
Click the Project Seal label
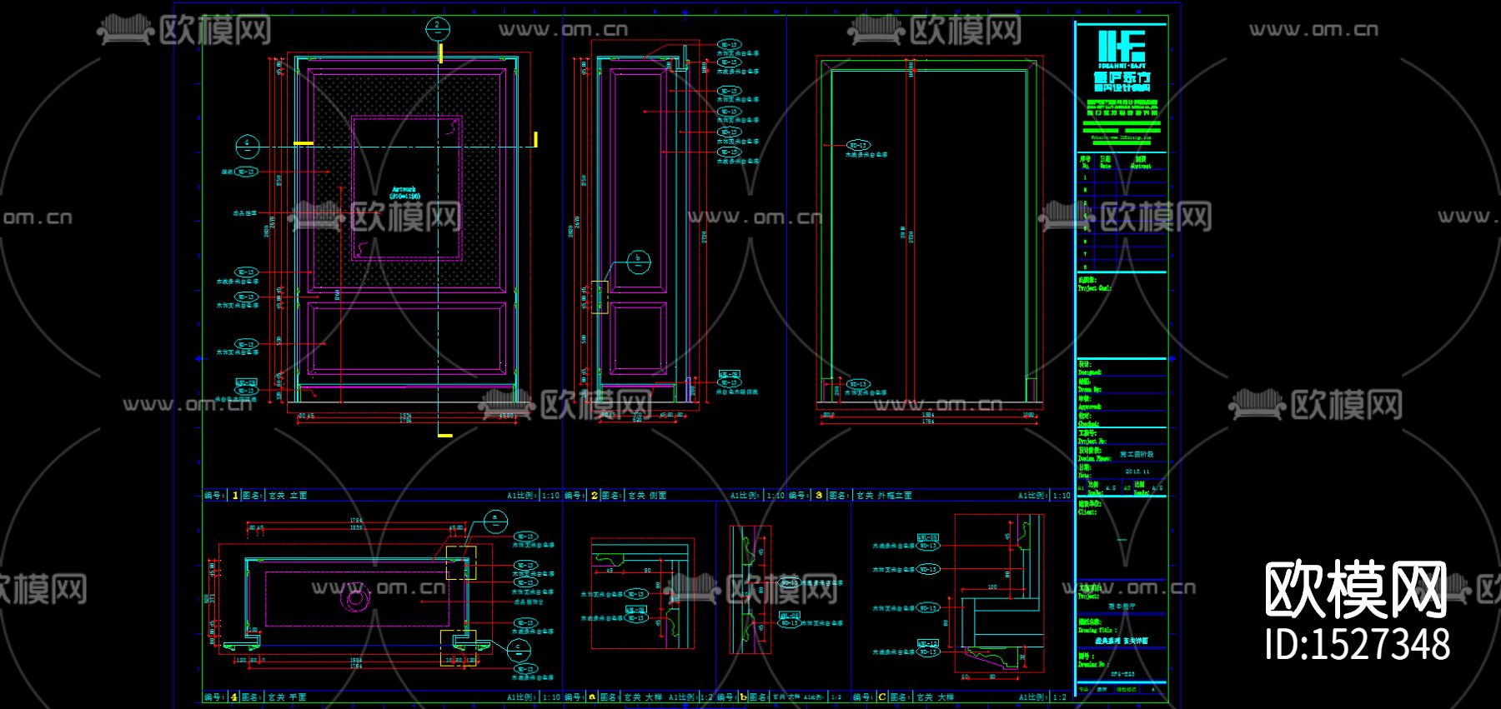pyautogui.click(x=1094, y=288)
